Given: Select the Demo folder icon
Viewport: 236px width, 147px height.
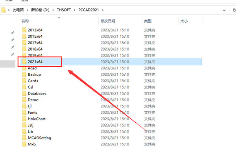Looking at the screenshot, I should pos(24,100).
